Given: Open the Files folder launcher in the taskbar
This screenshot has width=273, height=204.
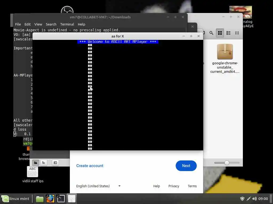Looking at the screenshot, I should 40,199.
